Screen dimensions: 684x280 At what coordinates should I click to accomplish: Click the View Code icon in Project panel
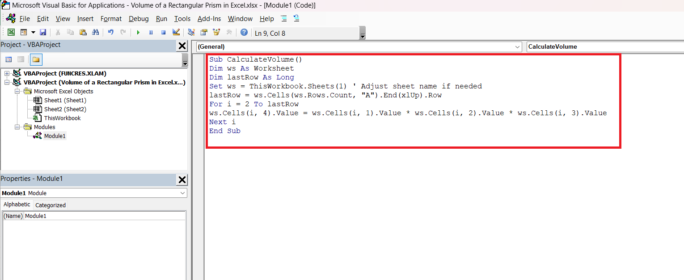point(8,59)
